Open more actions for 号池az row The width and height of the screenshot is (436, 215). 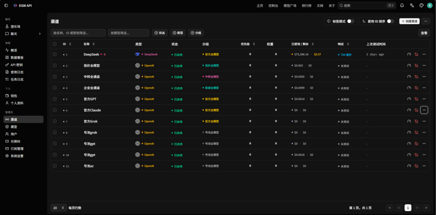(424, 166)
